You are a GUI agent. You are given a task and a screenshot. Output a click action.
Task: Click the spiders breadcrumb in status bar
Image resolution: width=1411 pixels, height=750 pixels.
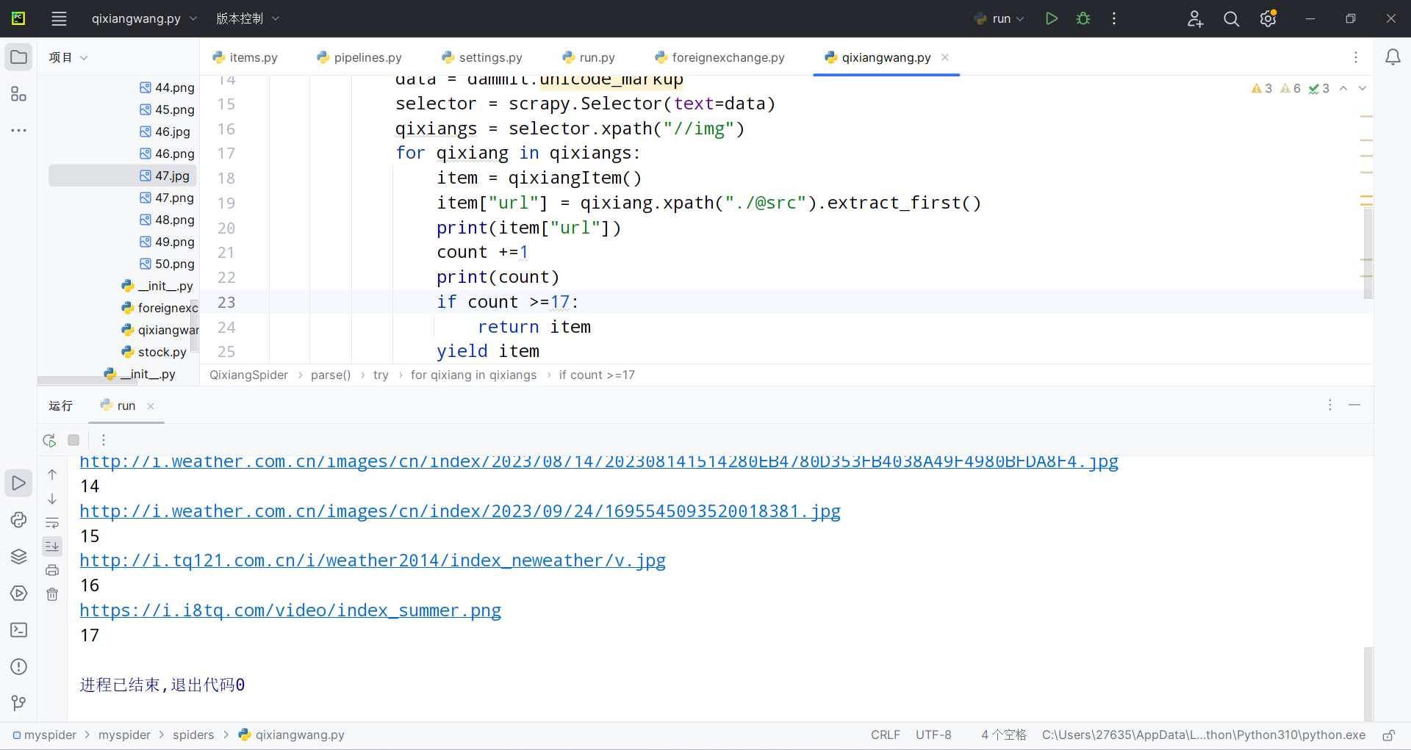coord(193,735)
